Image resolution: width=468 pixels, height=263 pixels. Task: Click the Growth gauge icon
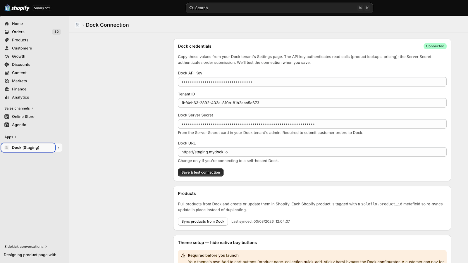[7, 56]
